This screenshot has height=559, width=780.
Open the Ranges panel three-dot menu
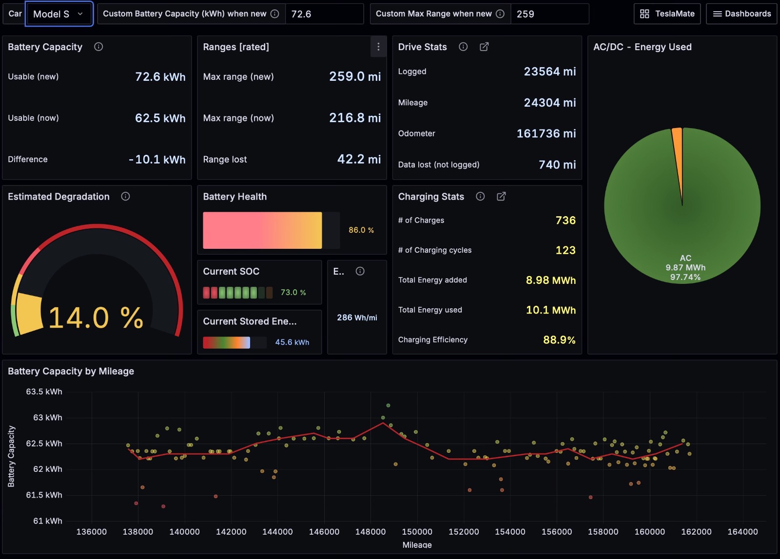point(378,47)
